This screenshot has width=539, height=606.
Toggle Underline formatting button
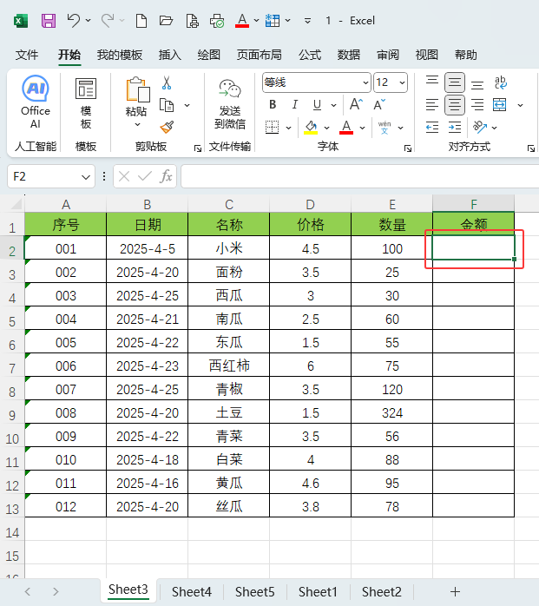tap(317, 105)
